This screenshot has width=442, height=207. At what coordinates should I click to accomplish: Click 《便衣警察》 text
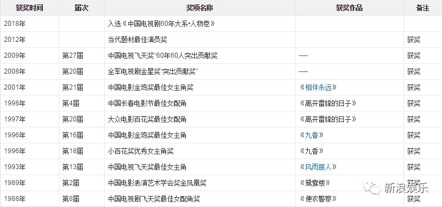click(x=318, y=199)
